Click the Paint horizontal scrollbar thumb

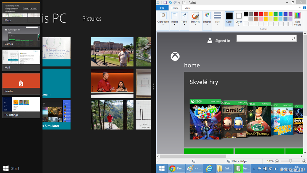point(193,156)
